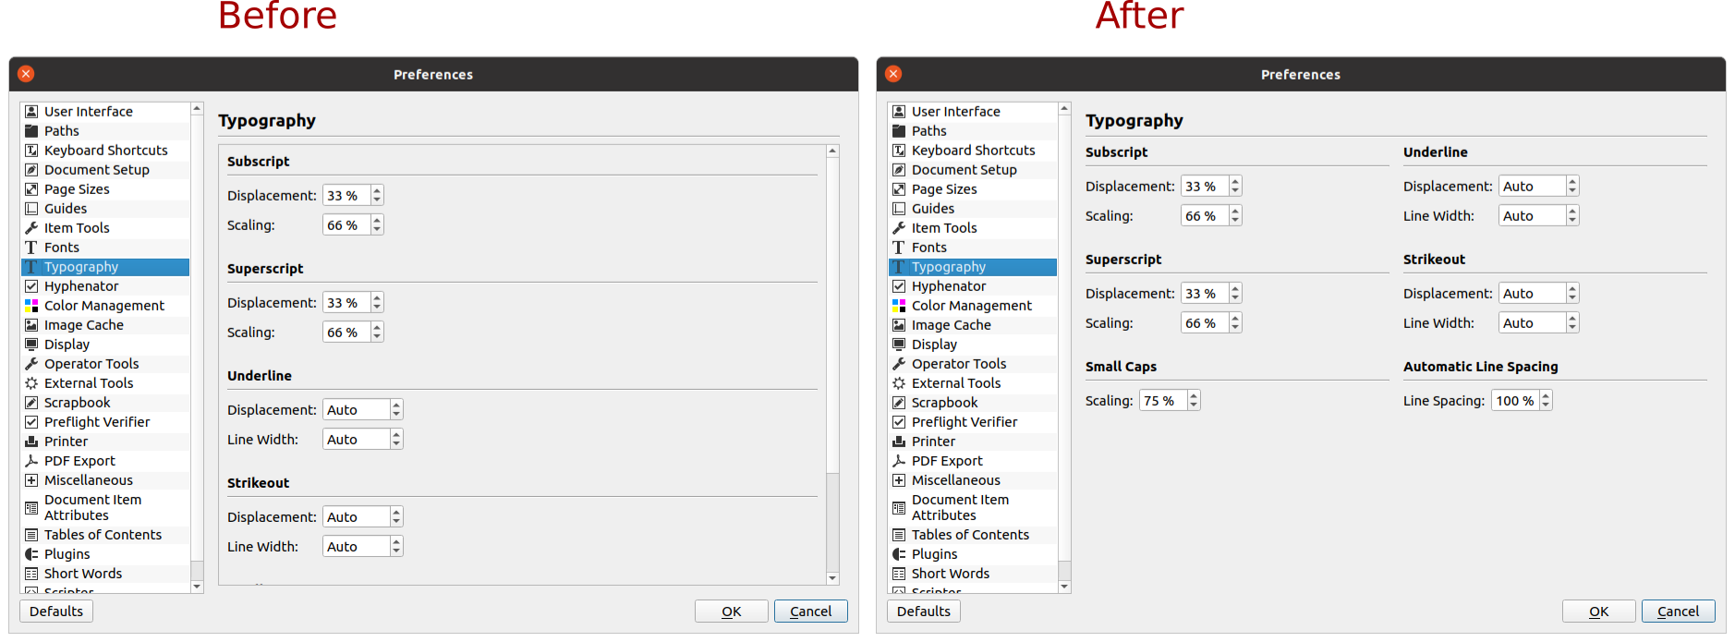Adjust Line Spacing spinner in Automatic Line Spacing
Screen dimensions: 1735x642
[x=1546, y=401]
